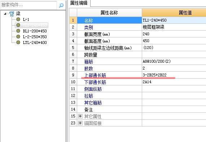Focus the 搜索构件 search field
This screenshot has height=142, width=206.
[29, 5]
